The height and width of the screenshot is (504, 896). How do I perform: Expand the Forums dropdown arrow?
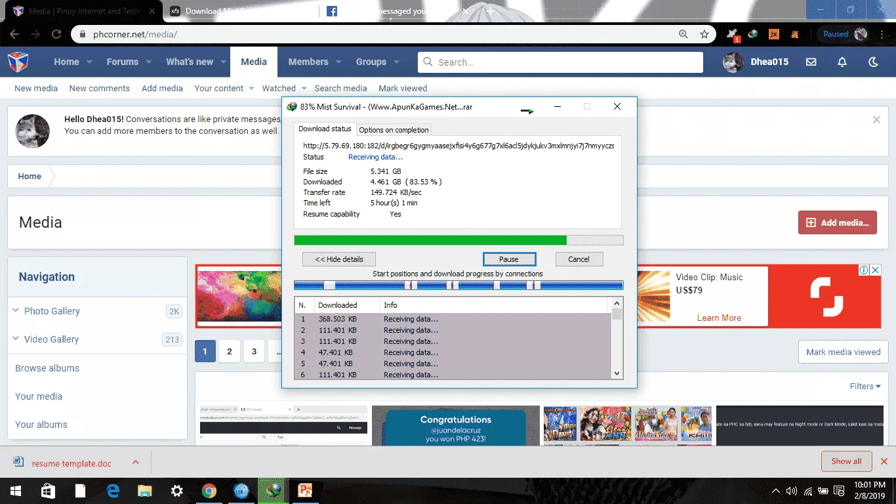point(149,62)
